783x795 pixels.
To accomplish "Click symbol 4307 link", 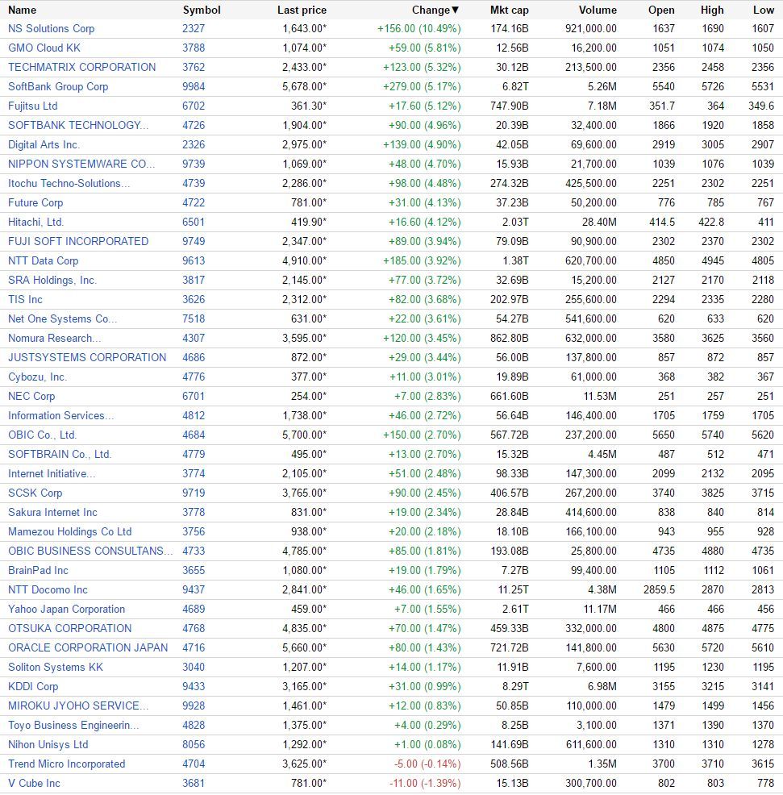I will coord(194,338).
